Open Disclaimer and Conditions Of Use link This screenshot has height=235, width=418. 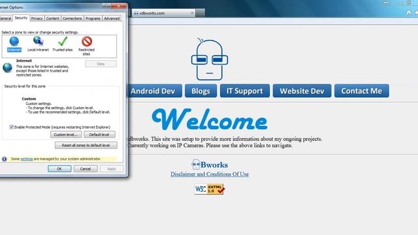tap(210, 174)
